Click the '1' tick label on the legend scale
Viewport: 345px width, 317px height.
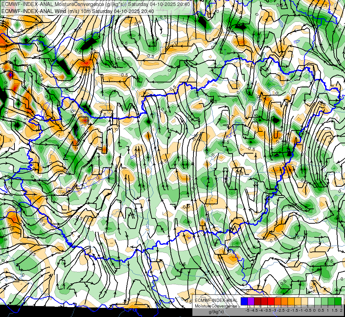[x=327, y=310]
